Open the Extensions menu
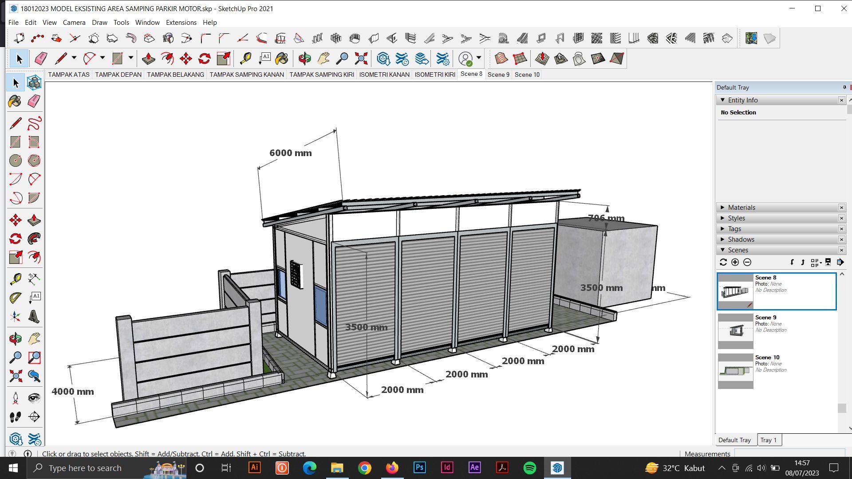The height and width of the screenshot is (479, 852). (181, 22)
